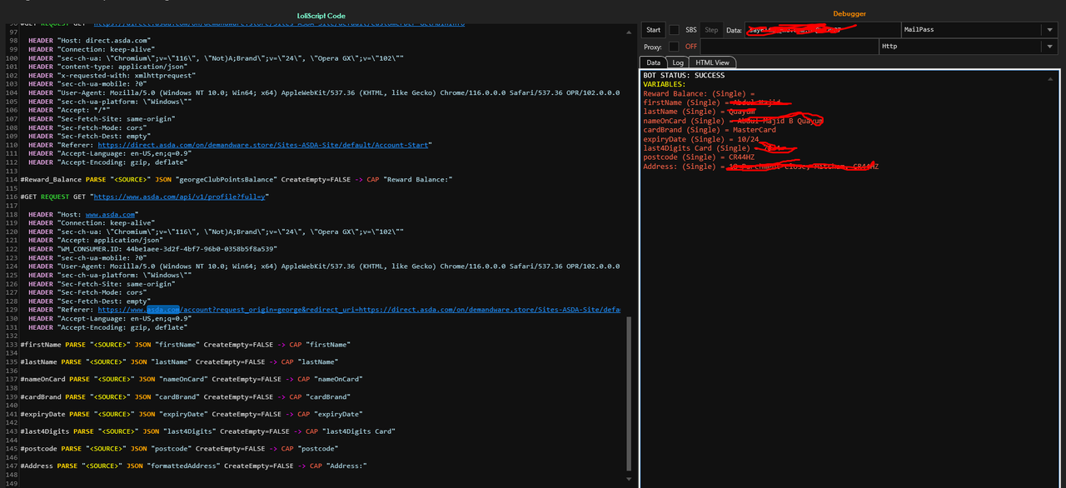
Task: Click the #expiryDate PARSE code line
Action: tap(192, 414)
